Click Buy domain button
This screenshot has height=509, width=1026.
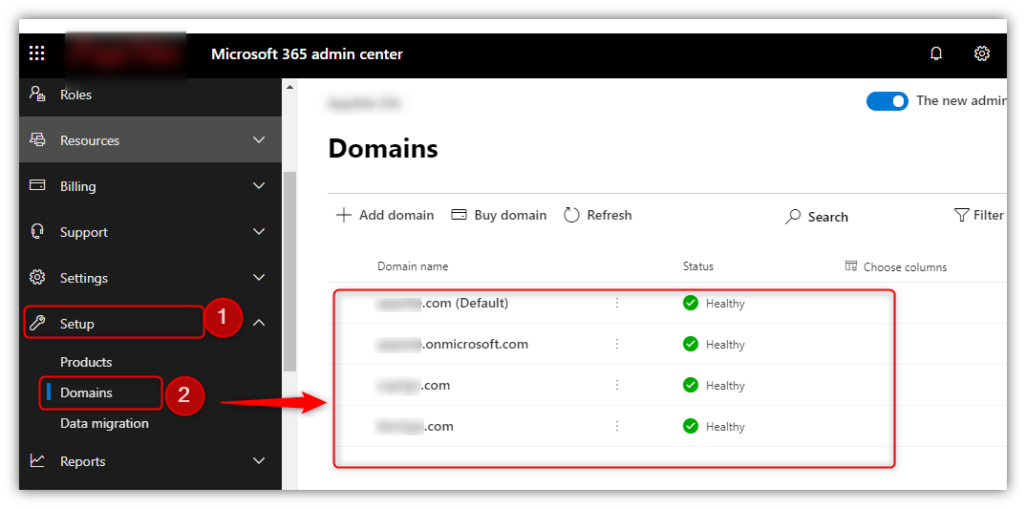click(x=500, y=215)
